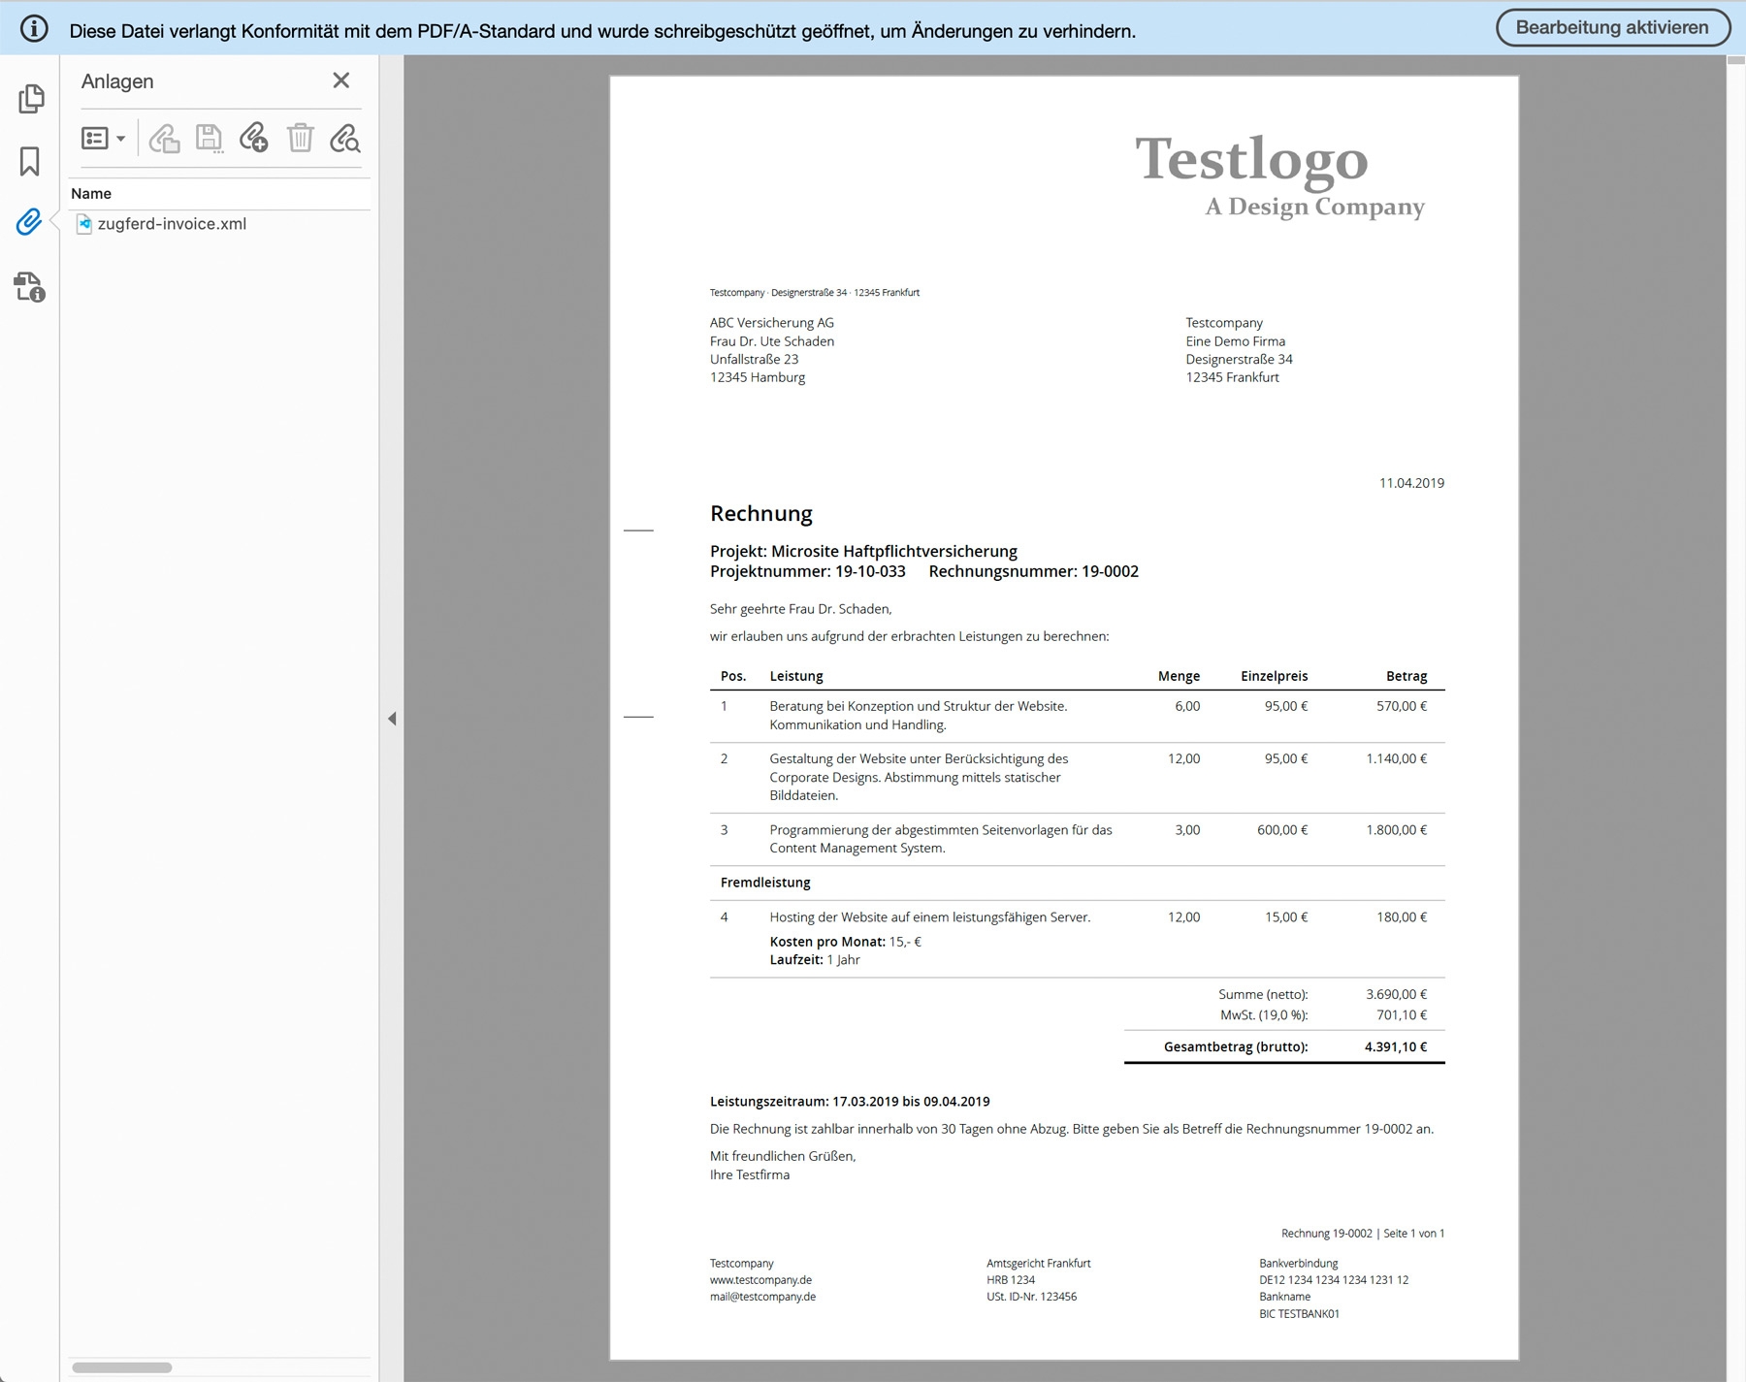Click the save attachment icon

click(210, 139)
